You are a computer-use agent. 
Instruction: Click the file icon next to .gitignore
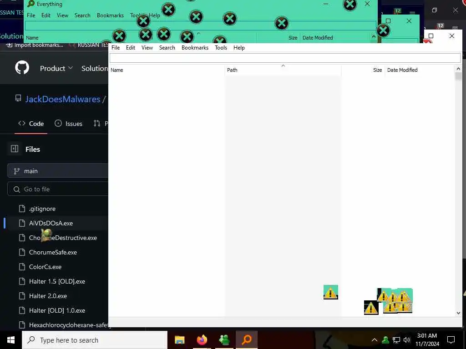pyautogui.click(x=22, y=209)
